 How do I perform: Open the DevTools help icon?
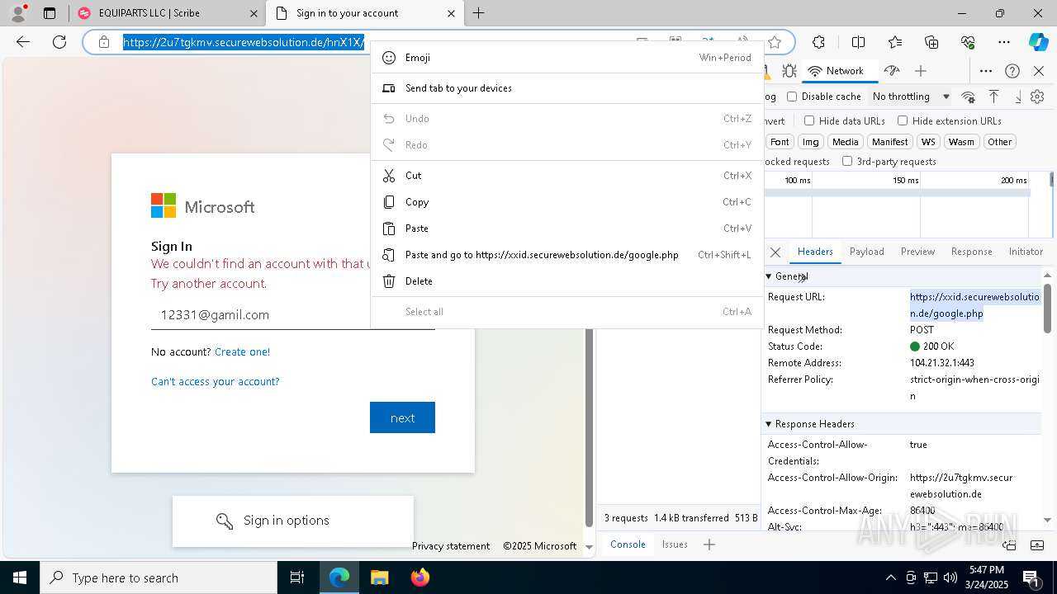tap(1012, 71)
